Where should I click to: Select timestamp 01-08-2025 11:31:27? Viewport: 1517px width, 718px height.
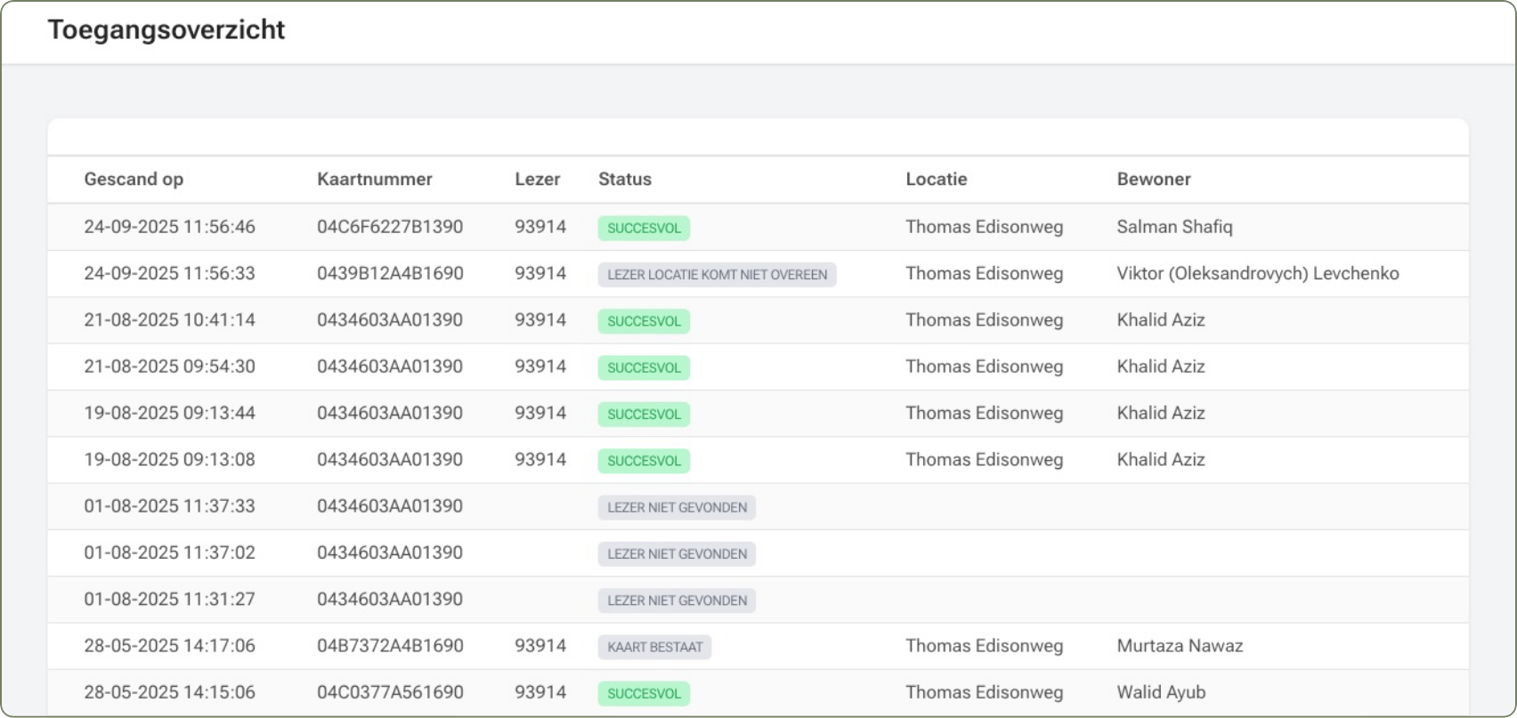click(x=169, y=599)
